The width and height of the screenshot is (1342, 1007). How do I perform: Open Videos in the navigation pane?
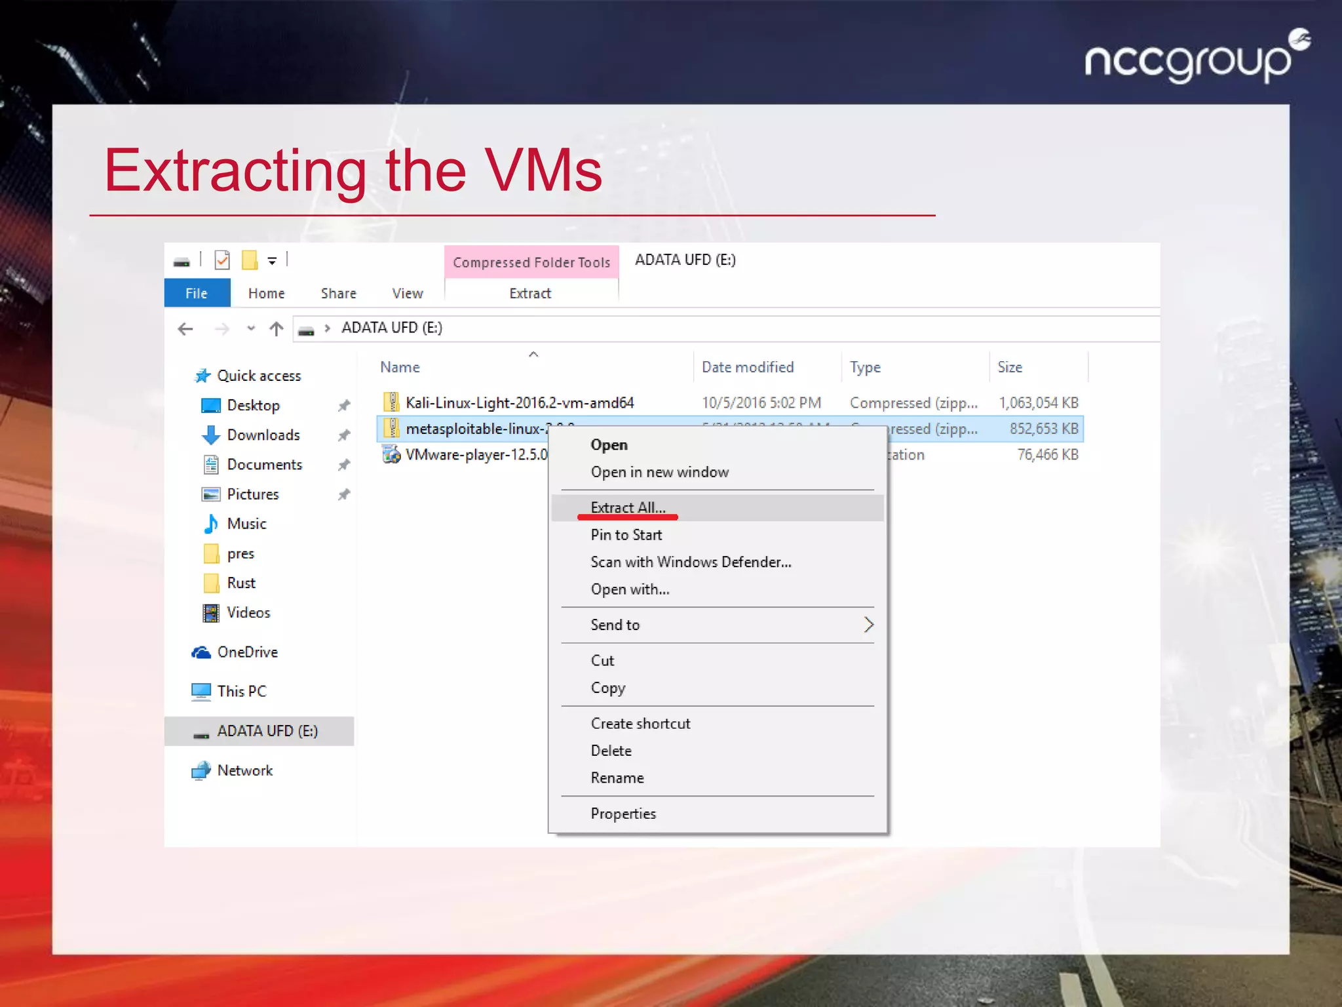248,612
